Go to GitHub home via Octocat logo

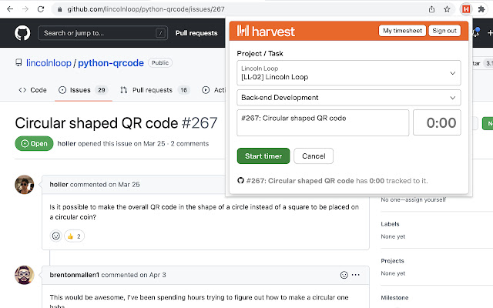coord(22,33)
